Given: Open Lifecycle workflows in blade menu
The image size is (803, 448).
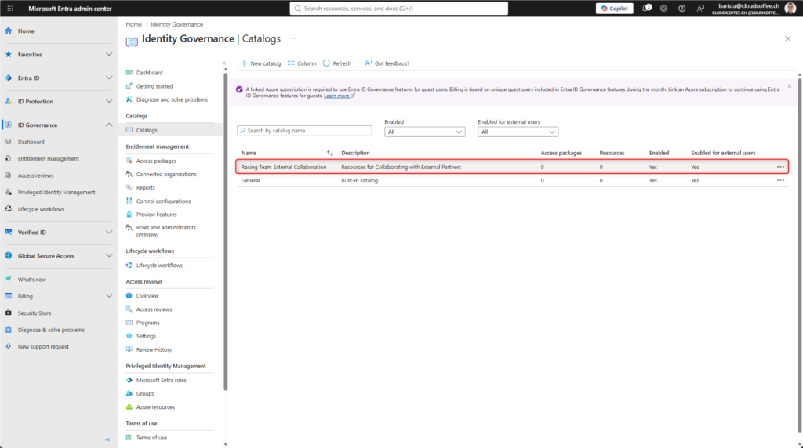Looking at the screenshot, I should point(159,266).
